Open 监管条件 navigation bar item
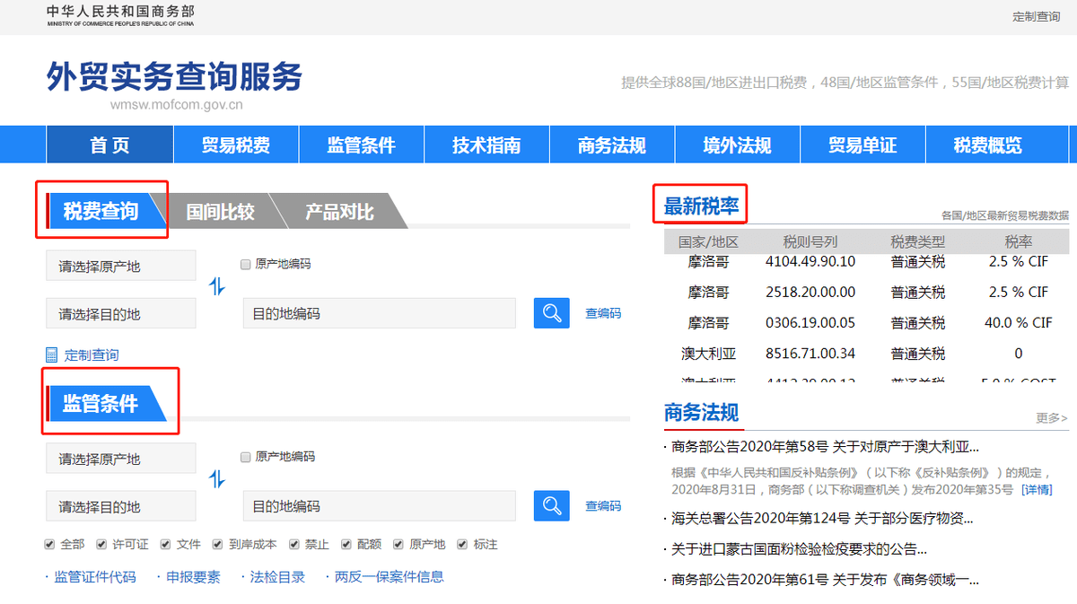Image resolution: width=1077 pixels, height=604 pixels. (361, 144)
